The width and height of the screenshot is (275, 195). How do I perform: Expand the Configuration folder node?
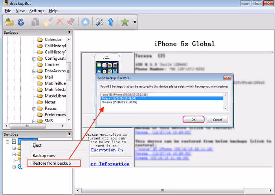[34, 59]
